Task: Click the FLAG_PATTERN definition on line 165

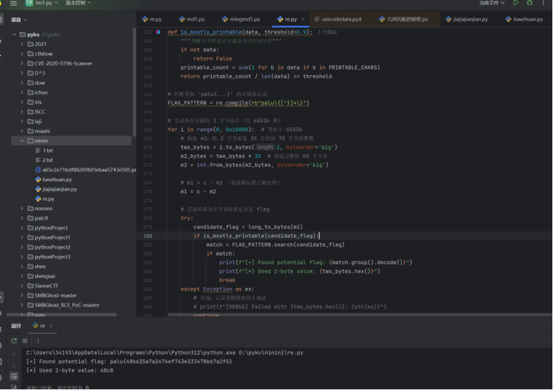Action: click(x=187, y=103)
